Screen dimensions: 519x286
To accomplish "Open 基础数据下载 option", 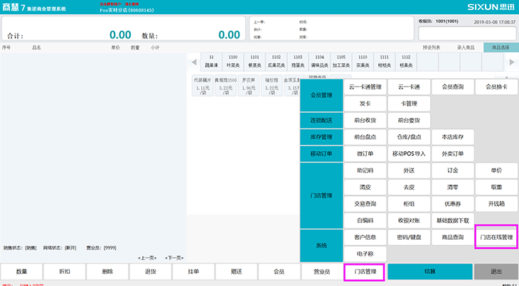I will pos(452,220).
